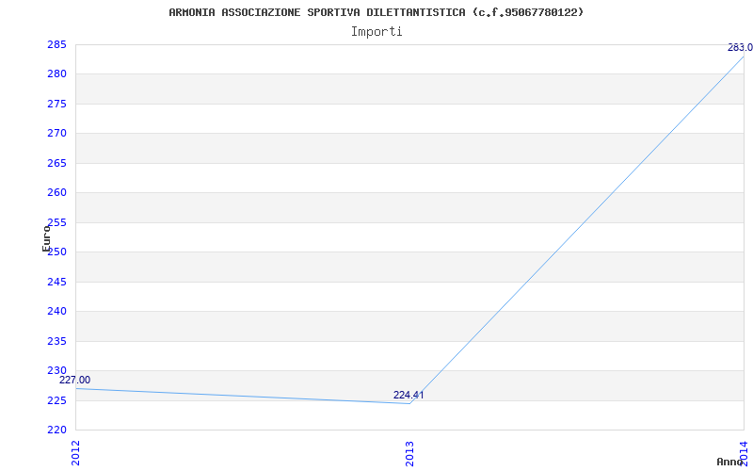Click the 'Importi' subtitle
Screen dimensions: 753x471
click(x=376, y=32)
